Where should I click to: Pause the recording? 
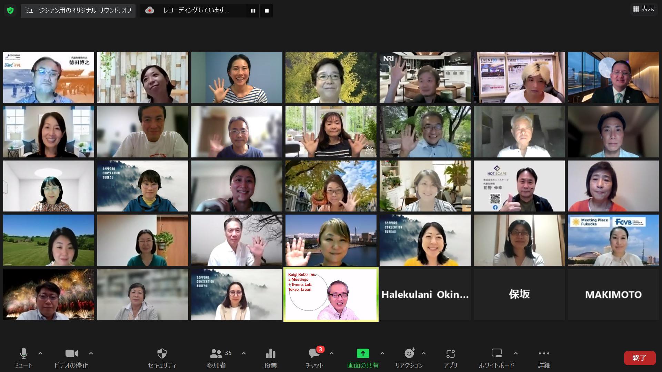(253, 11)
